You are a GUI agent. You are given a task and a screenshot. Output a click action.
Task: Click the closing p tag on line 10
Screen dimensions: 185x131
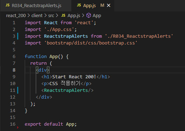86,84
